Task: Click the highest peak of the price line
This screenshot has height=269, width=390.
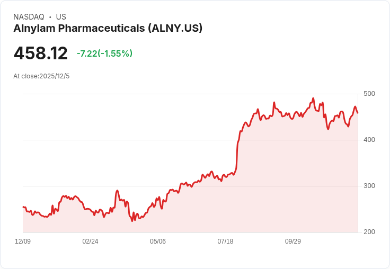Action: 313,98
